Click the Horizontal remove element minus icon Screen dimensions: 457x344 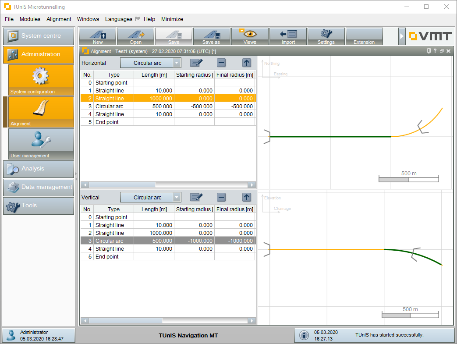(x=222, y=63)
